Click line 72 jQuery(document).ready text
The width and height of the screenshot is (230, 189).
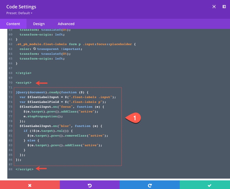(37, 92)
